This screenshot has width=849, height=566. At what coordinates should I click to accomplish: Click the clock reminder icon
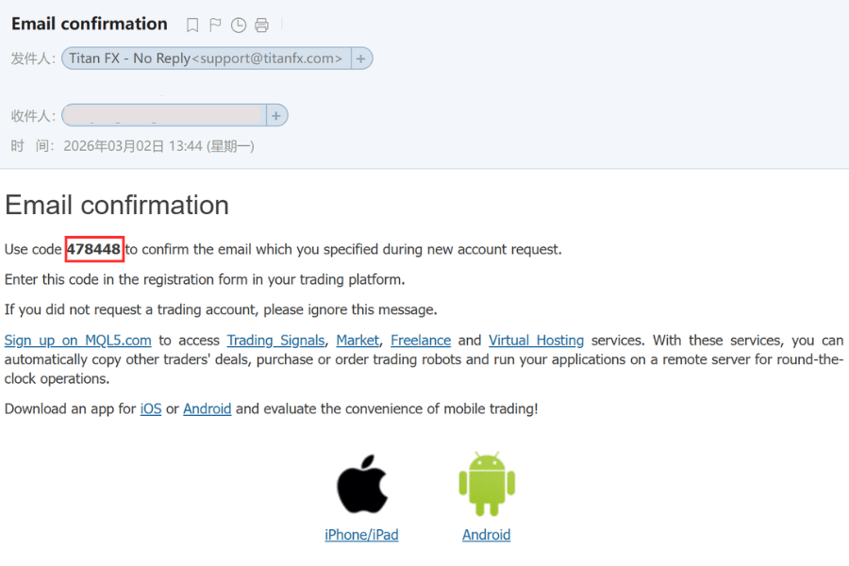(x=239, y=25)
